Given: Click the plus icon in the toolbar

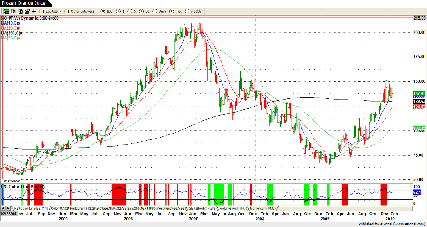Looking at the screenshot, I should coord(34,11).
